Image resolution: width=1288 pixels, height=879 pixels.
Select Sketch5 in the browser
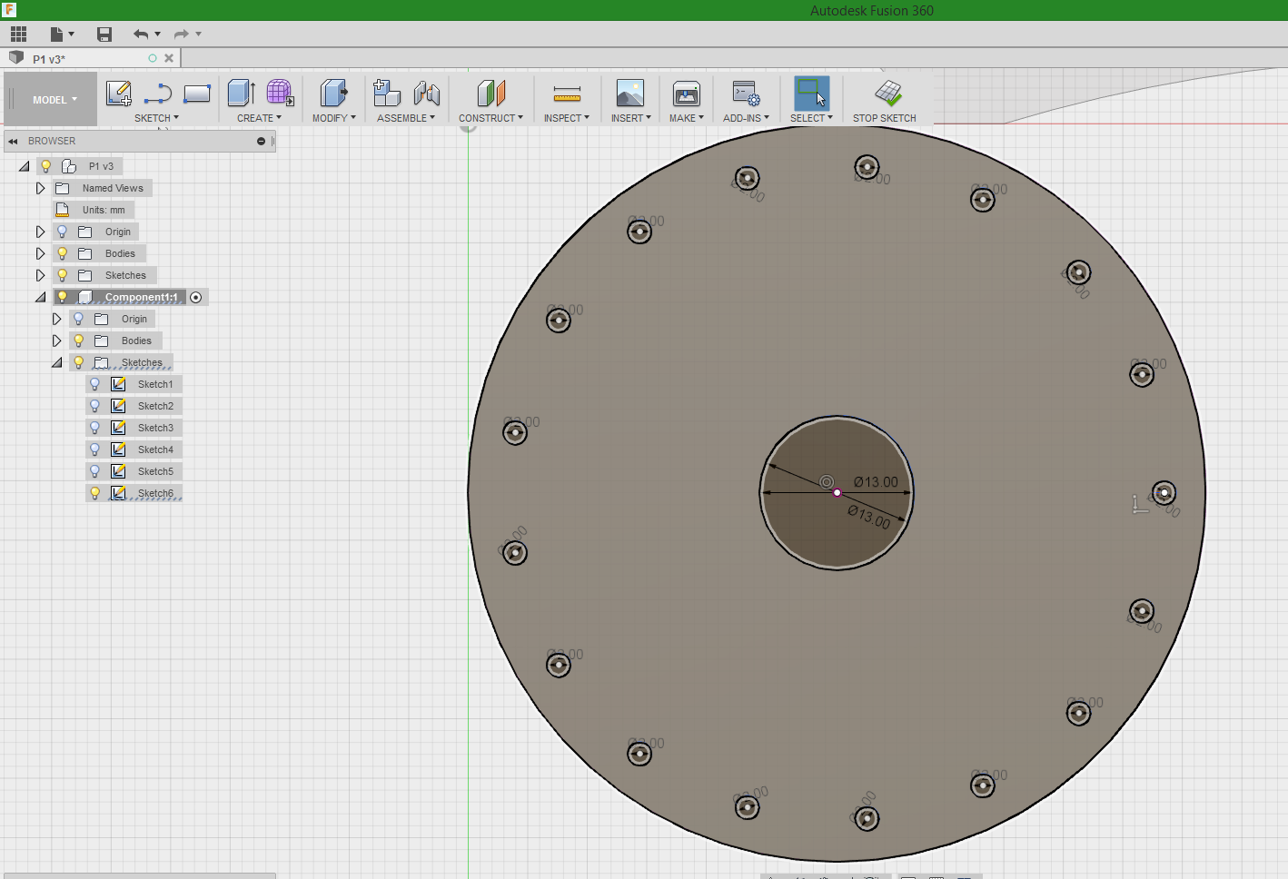click(155, 471)
